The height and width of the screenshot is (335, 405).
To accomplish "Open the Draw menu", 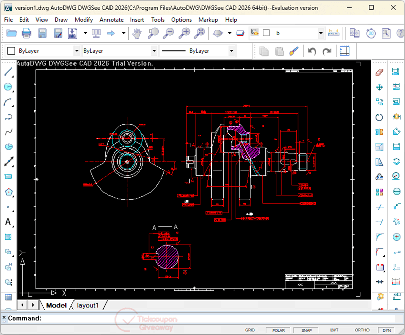I will (x=61, y=20).
